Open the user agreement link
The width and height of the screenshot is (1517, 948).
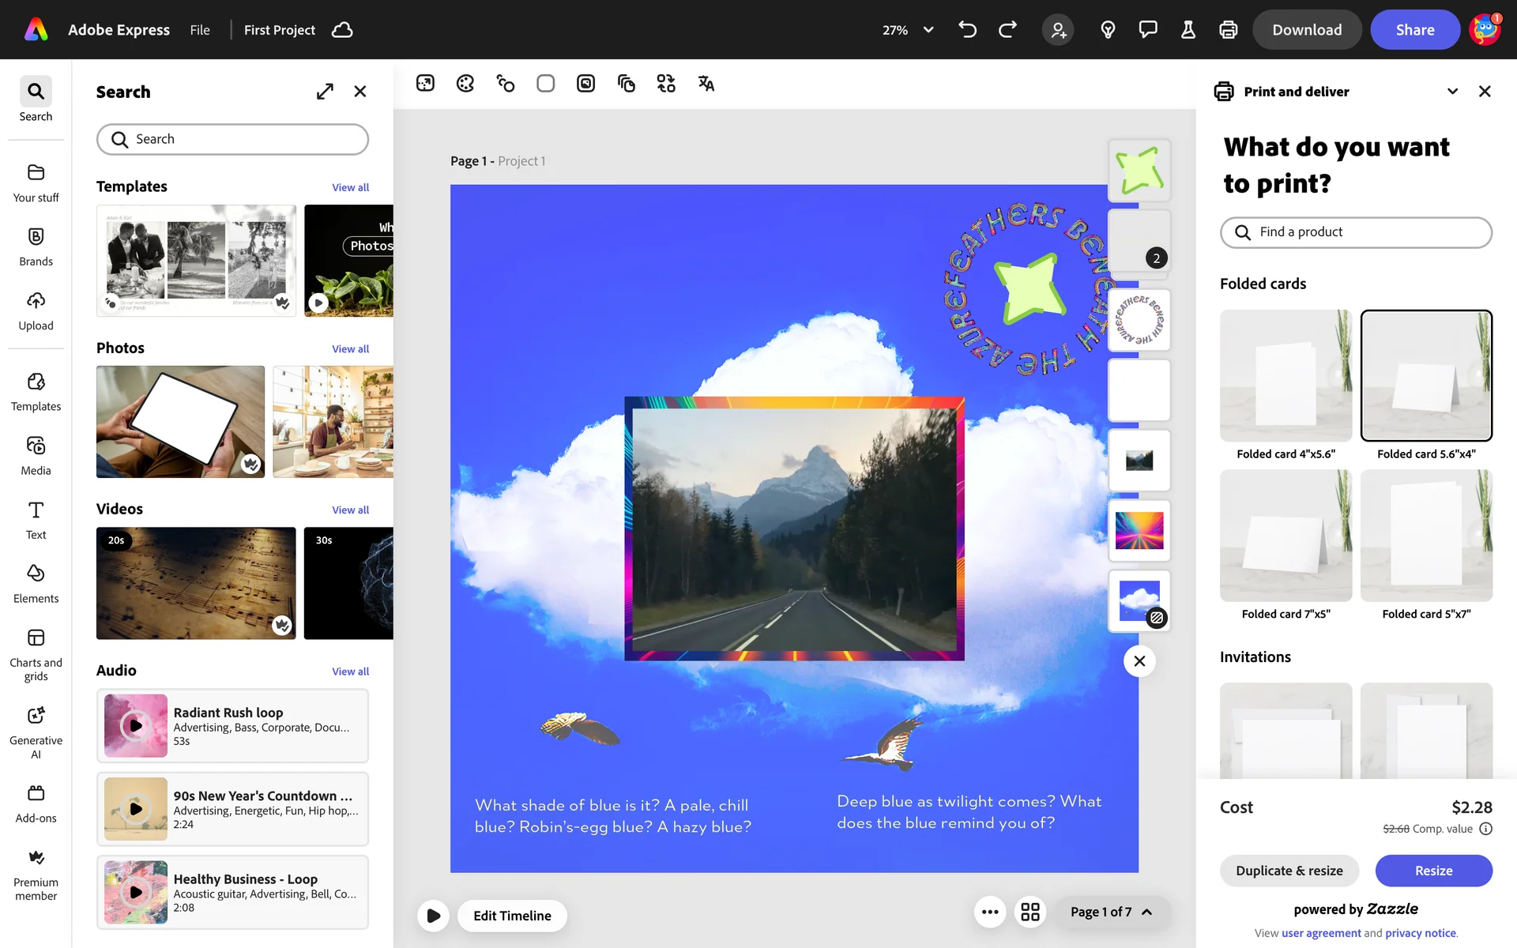coord(1321,933)
